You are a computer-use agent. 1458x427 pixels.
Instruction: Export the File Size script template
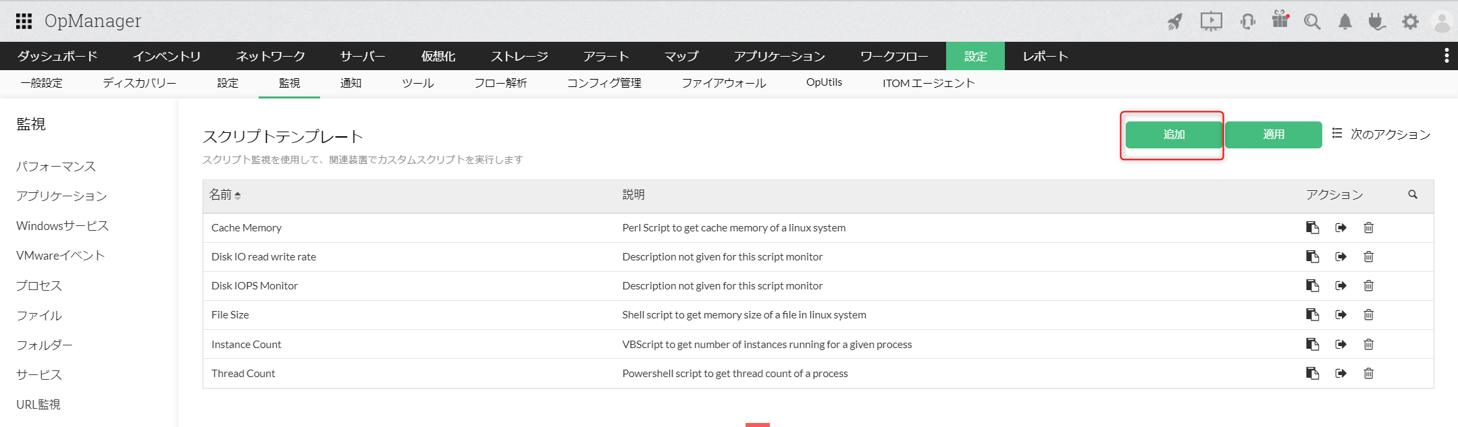(x=1340, y=315)
